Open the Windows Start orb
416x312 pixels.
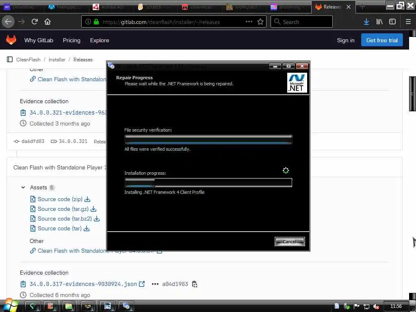point(11,305)
